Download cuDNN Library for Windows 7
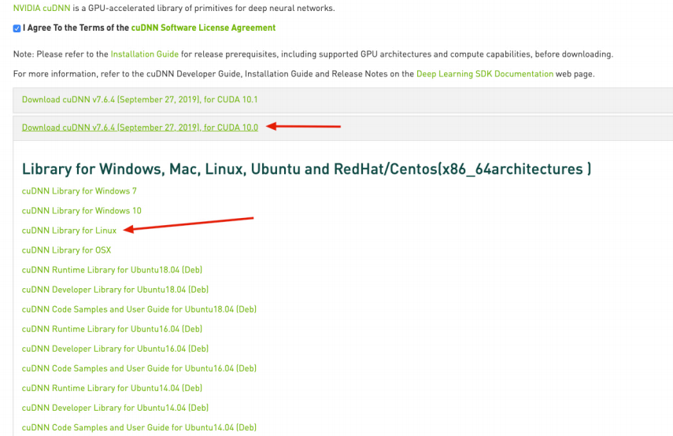Screen dimensions: 673x436 coord(79,191)
